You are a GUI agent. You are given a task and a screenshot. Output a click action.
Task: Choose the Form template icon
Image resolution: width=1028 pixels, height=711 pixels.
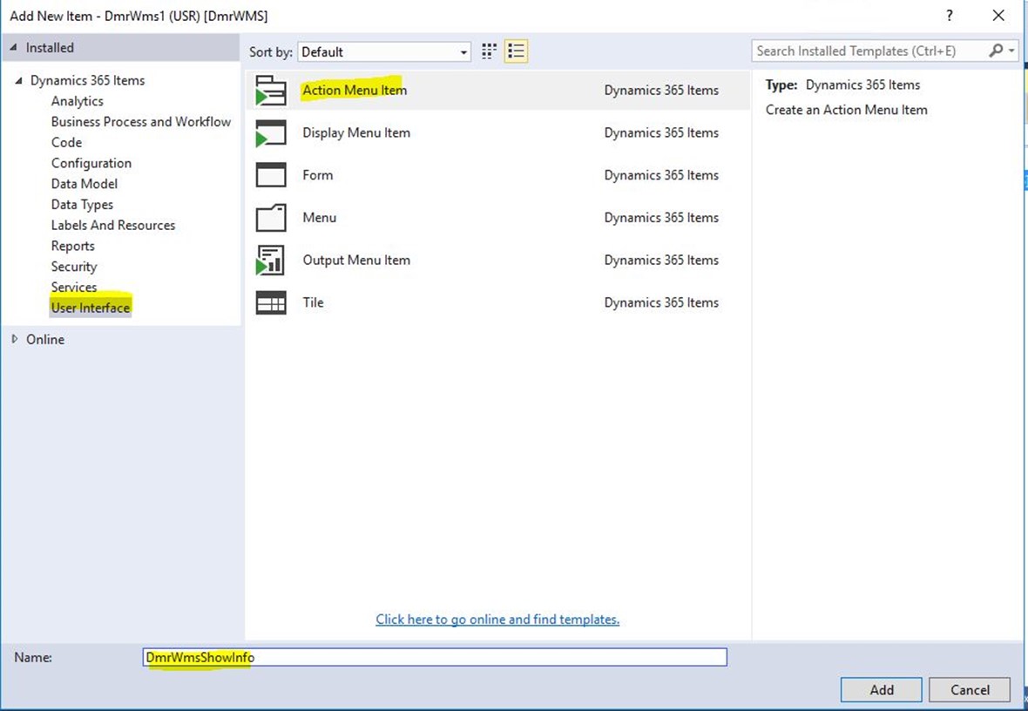(271, 175)
